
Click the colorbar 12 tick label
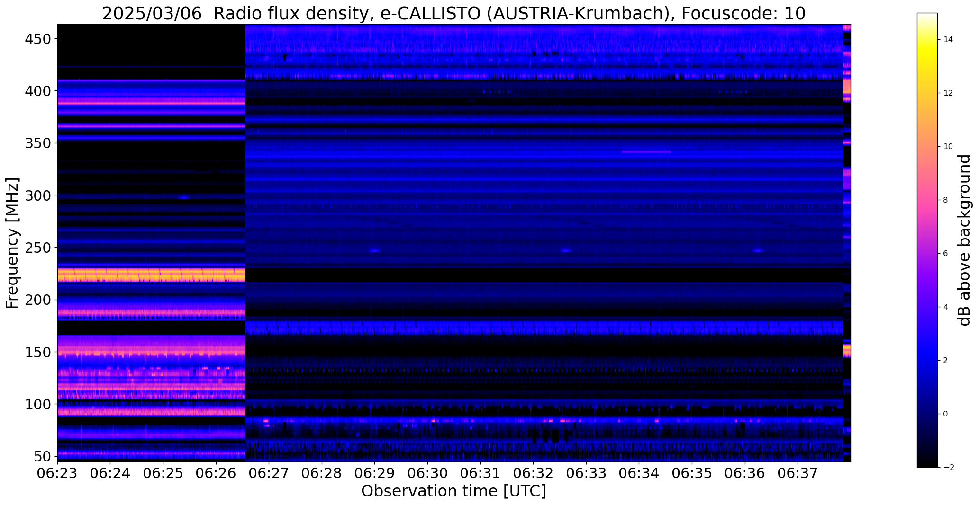click(948, 93)
